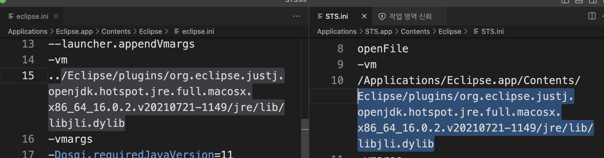
Task: Click line number 9 in STS.ini
Action: click(340, 65)
